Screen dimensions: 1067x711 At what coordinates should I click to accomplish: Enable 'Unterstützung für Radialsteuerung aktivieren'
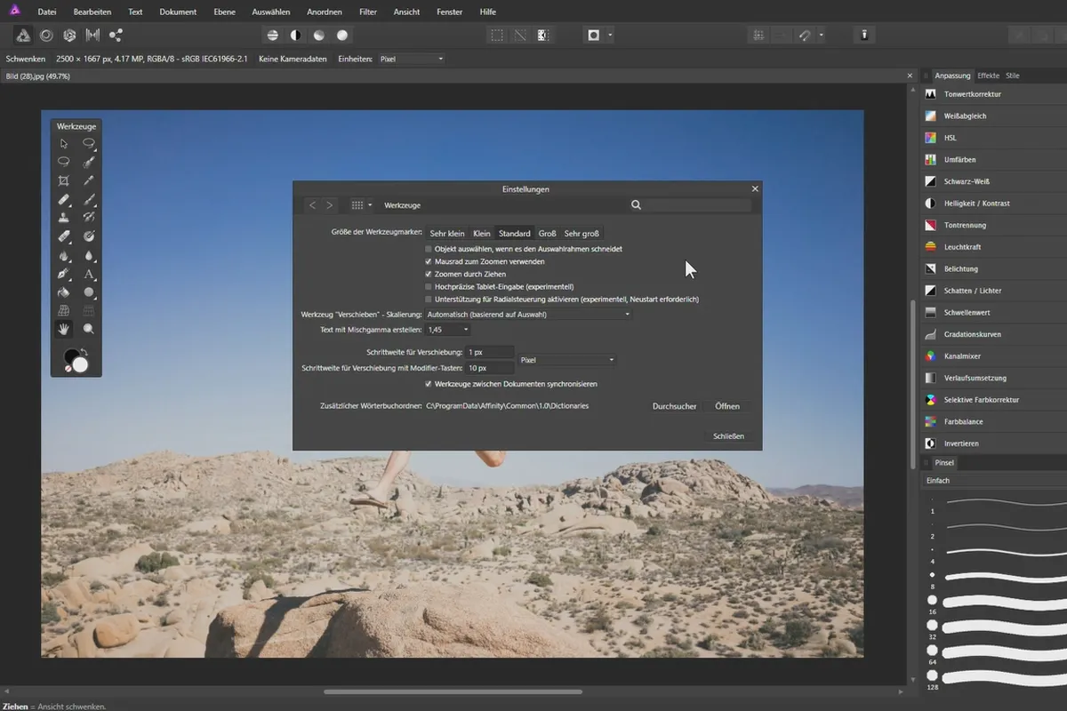[429, 300]
